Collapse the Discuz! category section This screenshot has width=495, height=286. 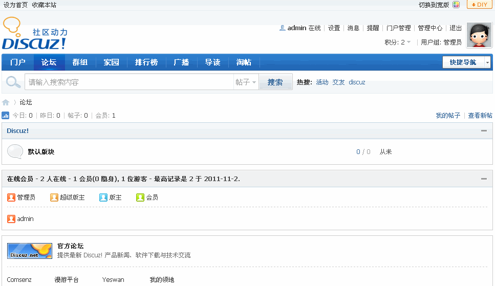point(484,130)
